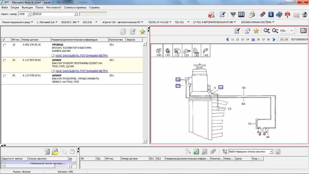
Task: Open the Опции menu
Action: pos(15,7)
